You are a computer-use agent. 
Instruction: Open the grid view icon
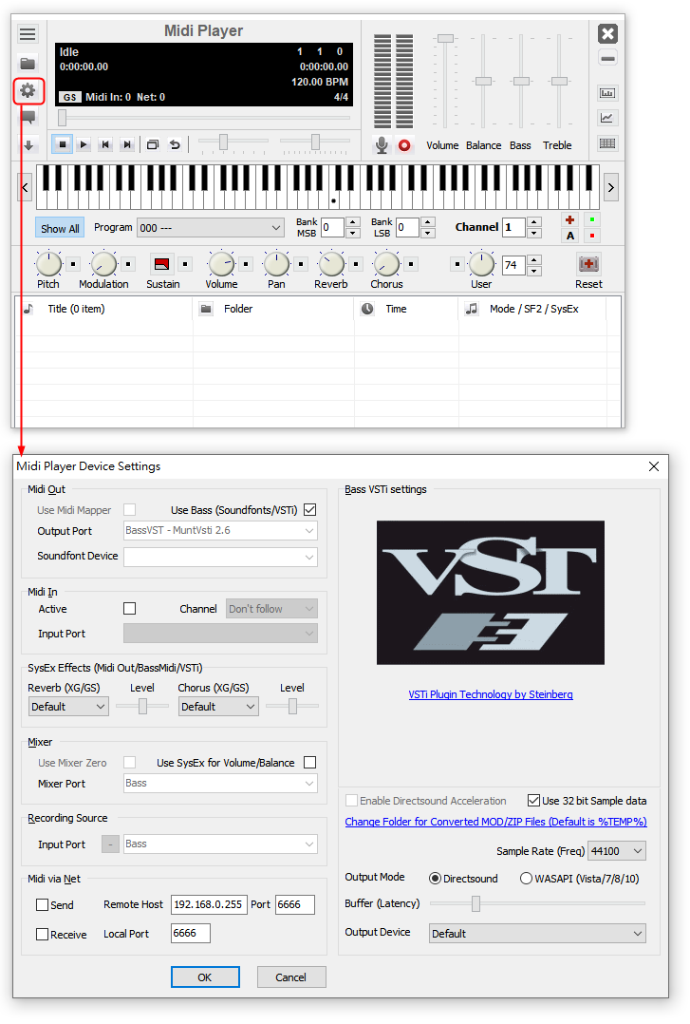point(607,143)
